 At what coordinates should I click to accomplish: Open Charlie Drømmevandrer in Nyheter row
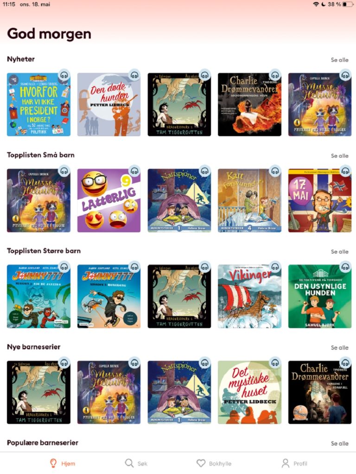249,105
